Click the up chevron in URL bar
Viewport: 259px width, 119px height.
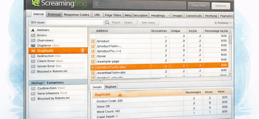(178, 5)
